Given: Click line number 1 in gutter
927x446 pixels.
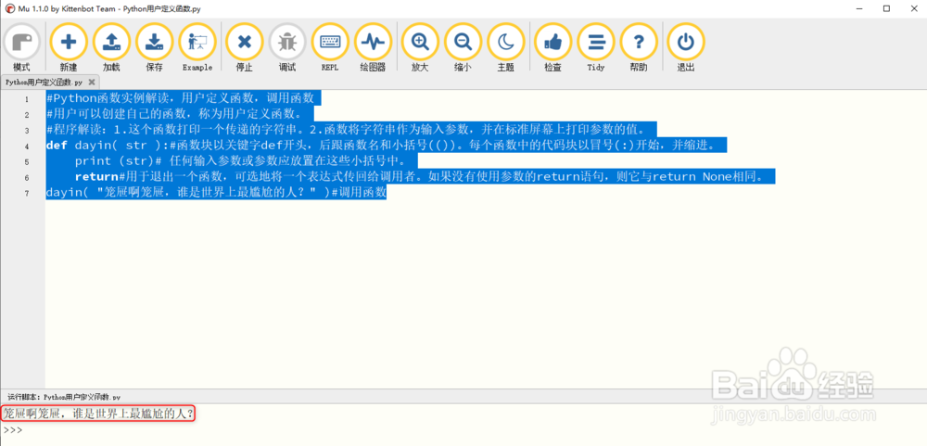Looking at the screenshot, I should tap(27, 99).
